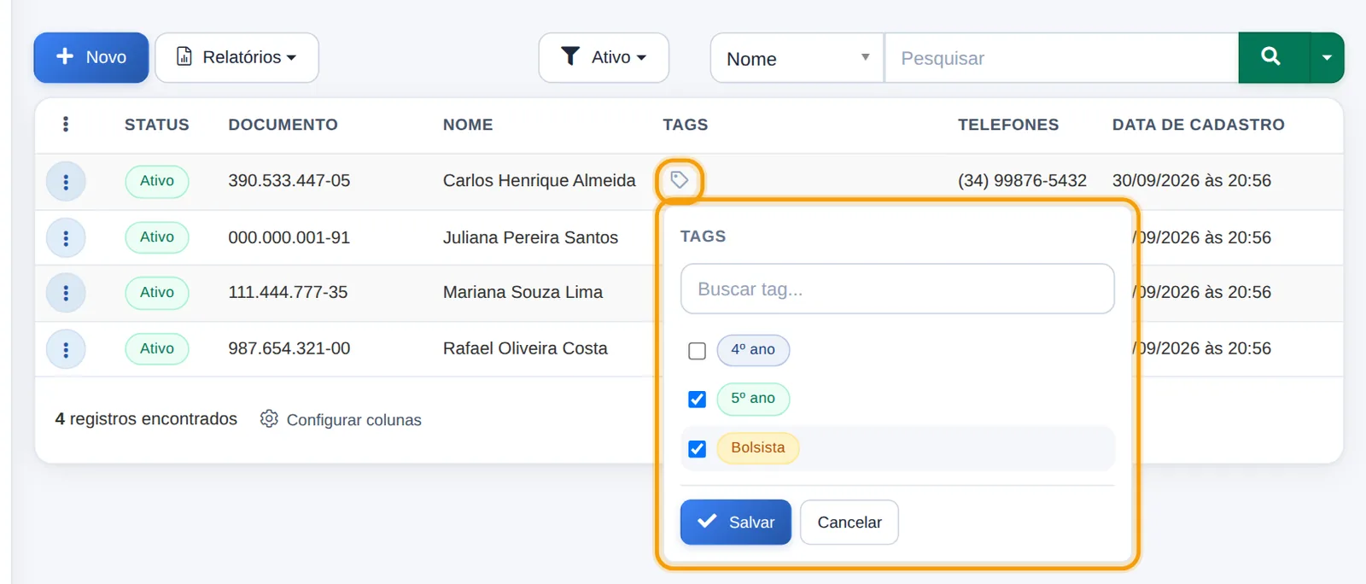
Task: Click Ativo status badge for Carlos Henrique Almeida
Action: point(157,181)
